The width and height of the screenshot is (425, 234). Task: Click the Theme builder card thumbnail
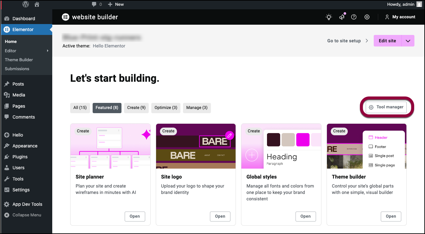click(366, 146)
